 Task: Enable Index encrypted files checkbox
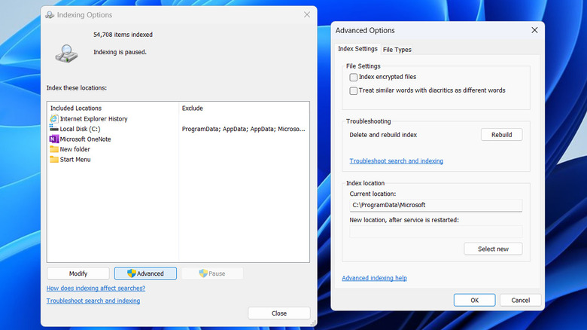pos(354,77)
